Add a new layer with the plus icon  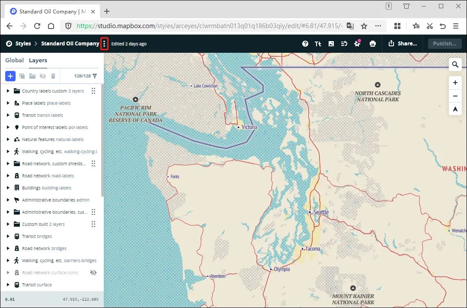pyautogui.click(x=10, y=76)
